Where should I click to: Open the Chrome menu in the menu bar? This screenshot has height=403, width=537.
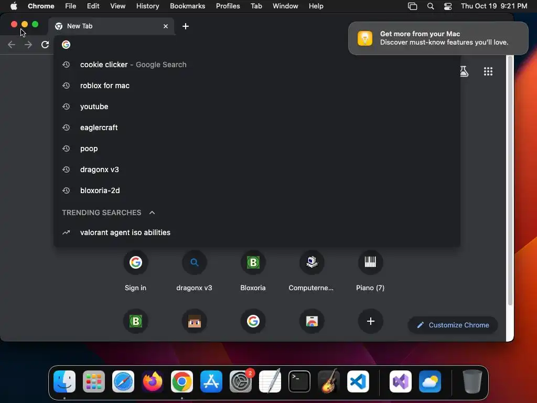(41, 6)
